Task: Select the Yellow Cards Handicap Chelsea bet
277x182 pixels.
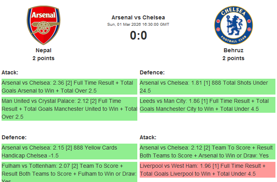Action: (69, 152)
